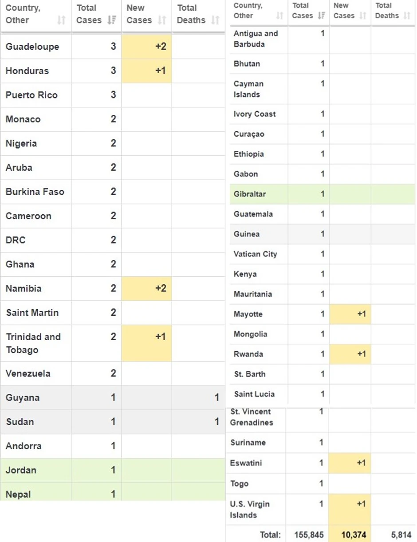Click sort icon beside Country, Other above Guadeloupe
Viewport: 417px width, 542px height.
pos(61,20)
